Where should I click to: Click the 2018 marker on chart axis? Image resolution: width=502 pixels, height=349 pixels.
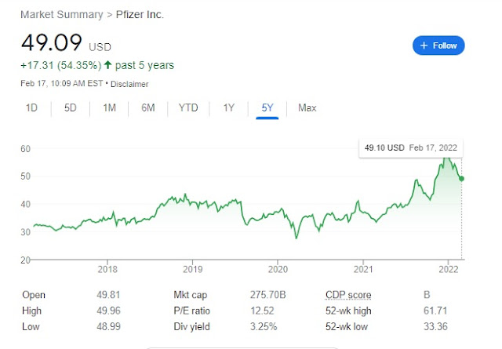coord(107,269)
